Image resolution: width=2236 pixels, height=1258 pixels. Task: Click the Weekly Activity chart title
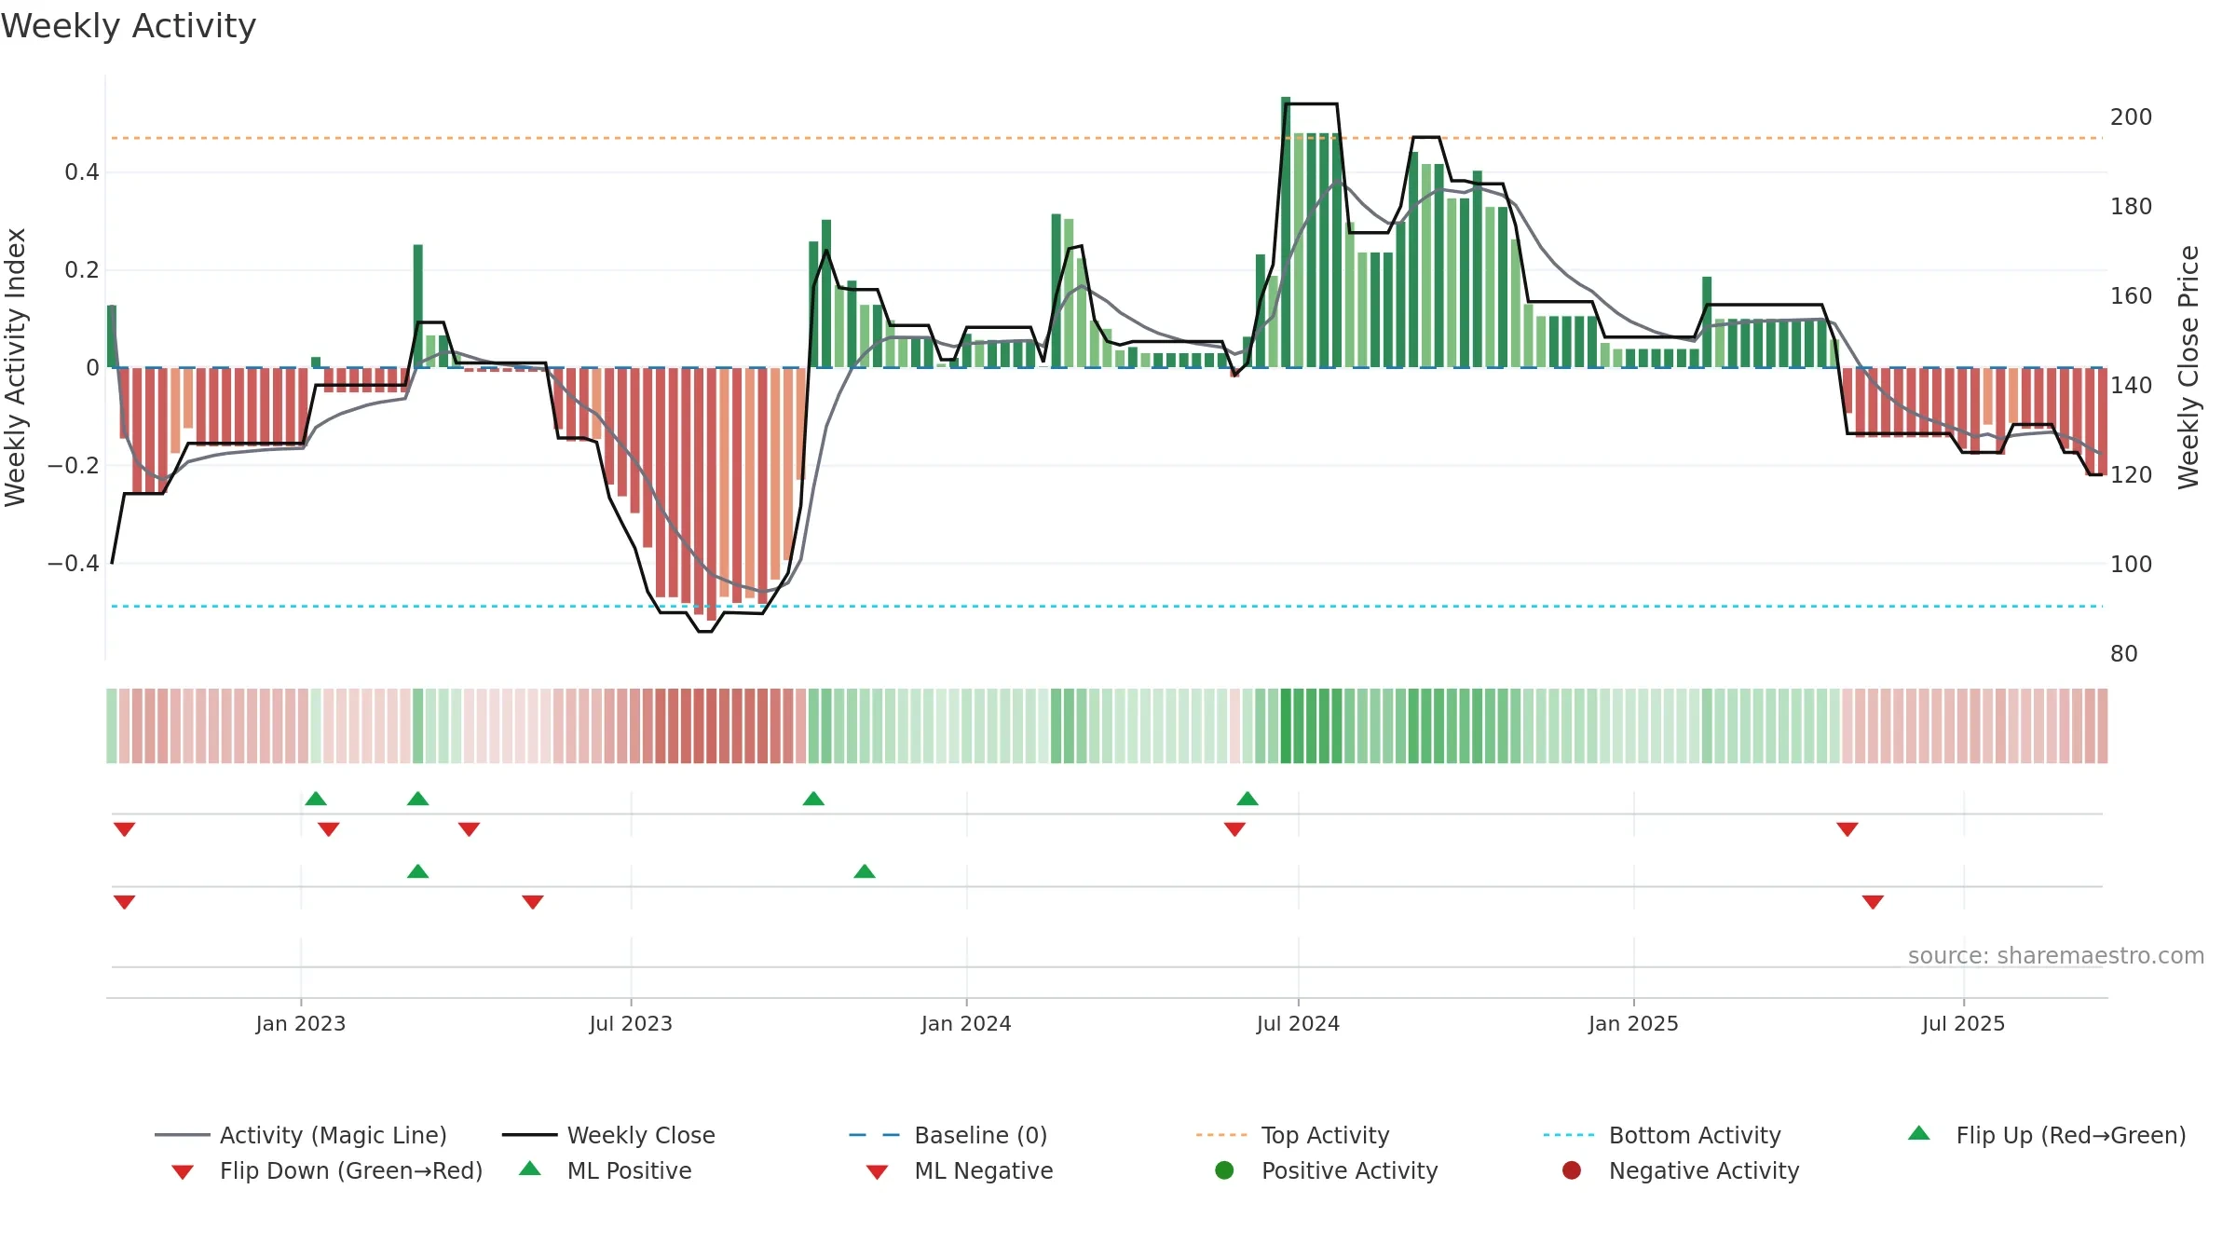click(129, 26)
